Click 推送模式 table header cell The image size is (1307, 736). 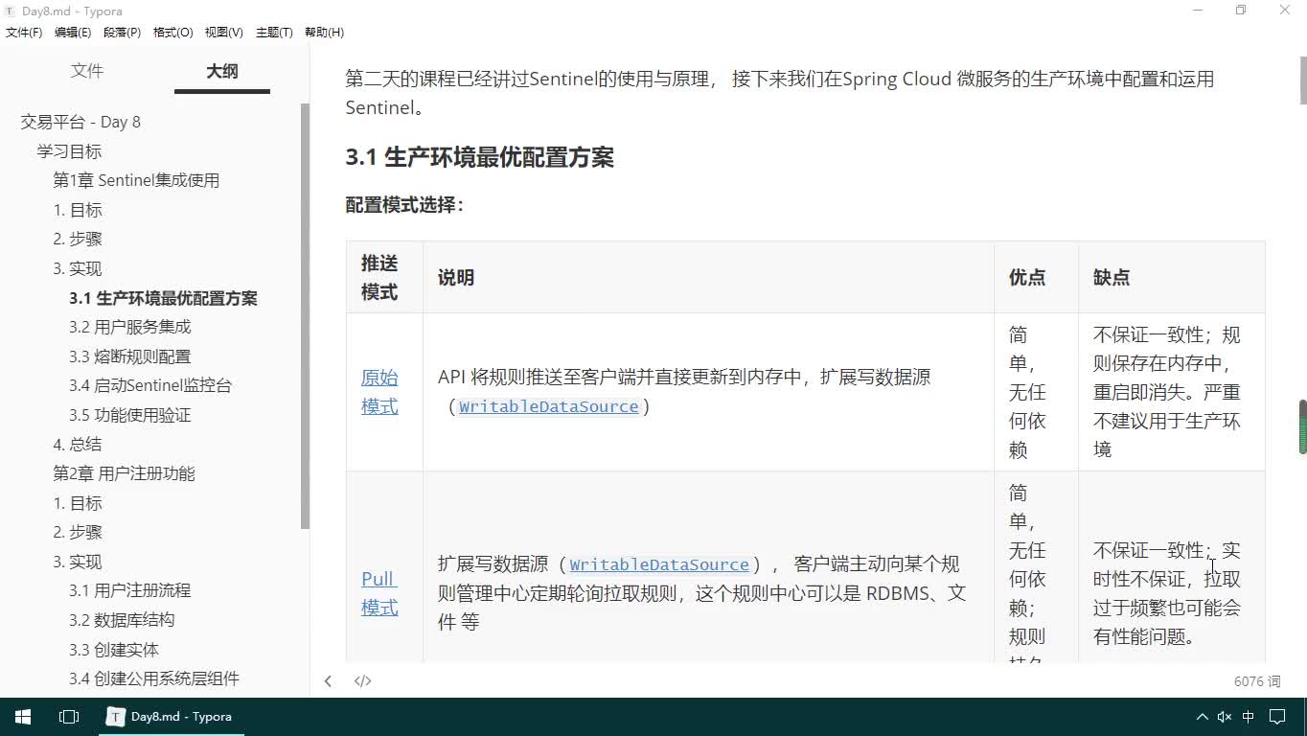(384, 278)
